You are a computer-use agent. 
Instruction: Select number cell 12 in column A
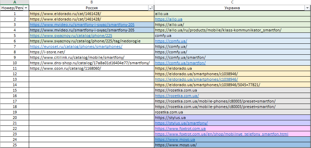(14, 74)
